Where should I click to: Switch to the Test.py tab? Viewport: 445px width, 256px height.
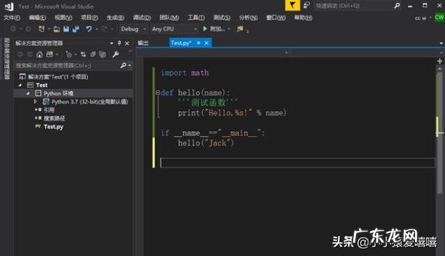[181, 43]
